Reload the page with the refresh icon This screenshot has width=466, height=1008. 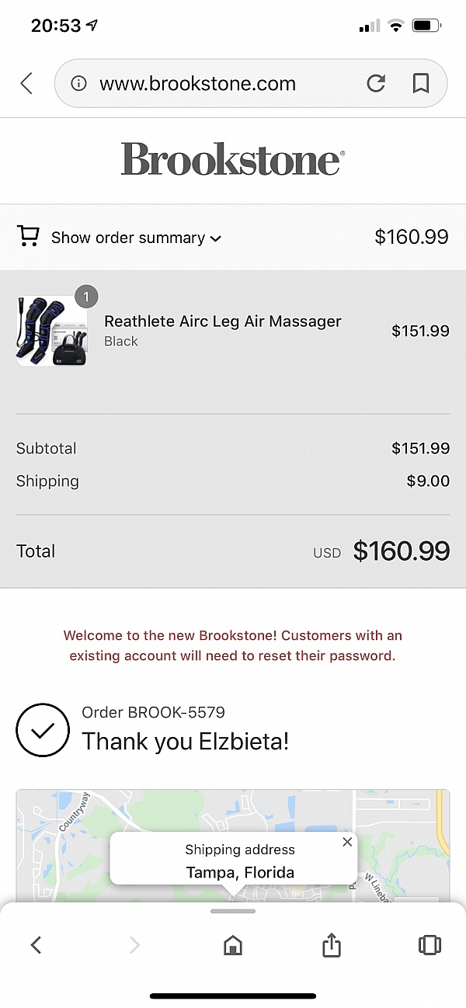pyautogui.click(x=376, y=83)
